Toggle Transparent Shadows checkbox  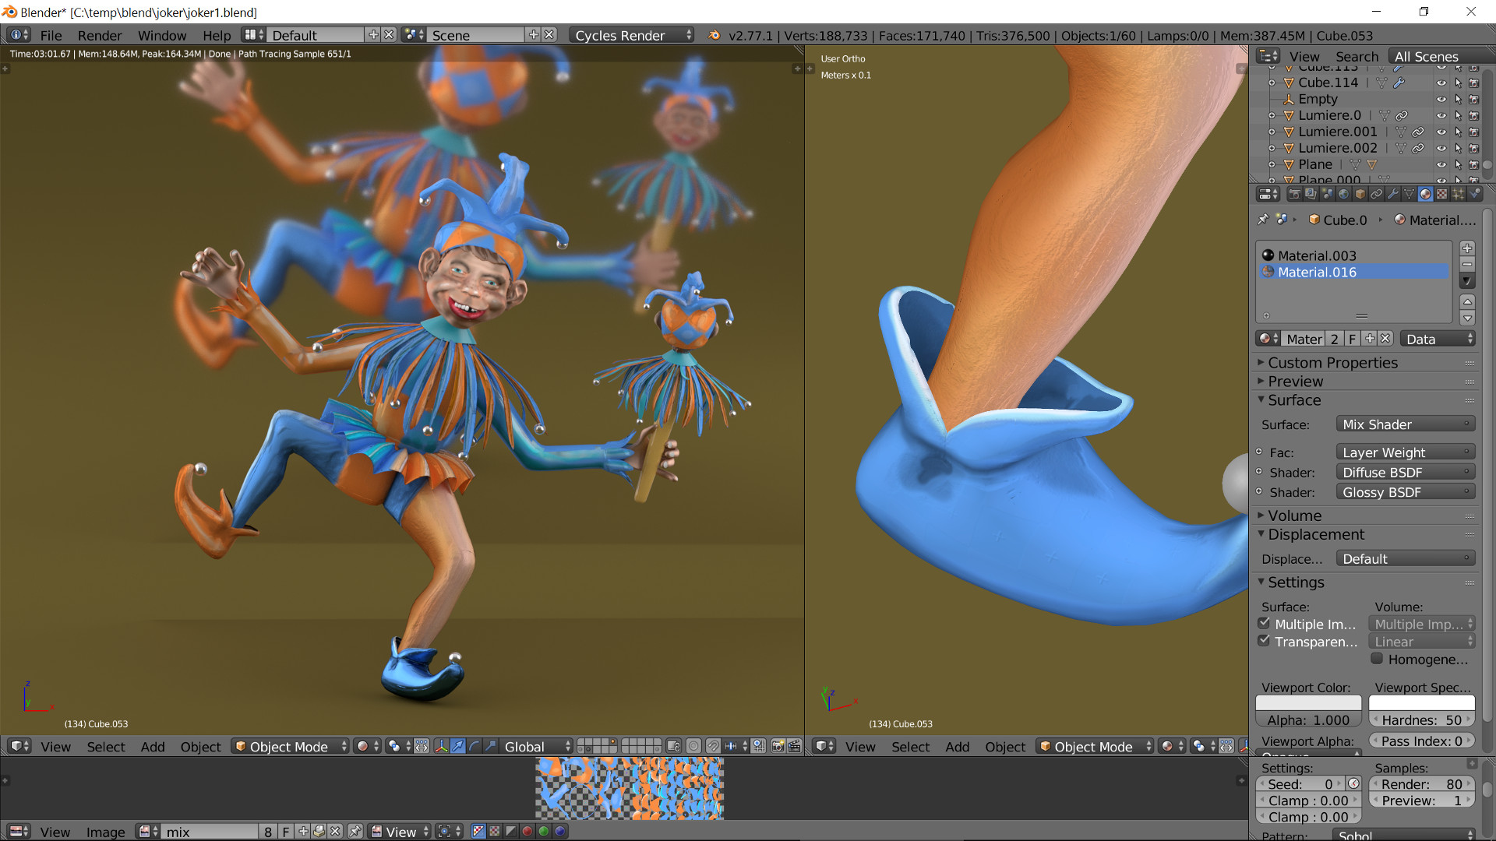pos(1264,641)
